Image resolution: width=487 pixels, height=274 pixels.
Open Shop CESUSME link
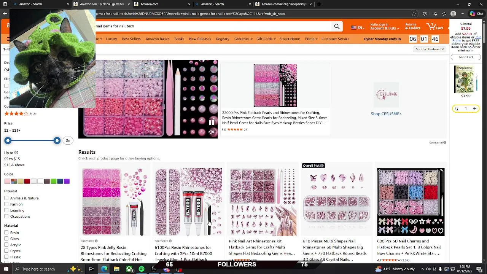(386, 114)
